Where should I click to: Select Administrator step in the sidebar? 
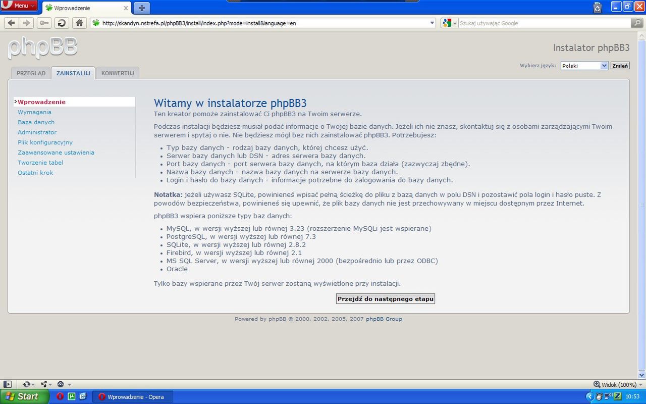pyautogui.click(x=37, y=132)
